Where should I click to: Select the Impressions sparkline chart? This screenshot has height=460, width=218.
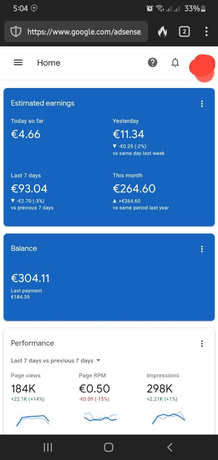(x=168, y=418)
